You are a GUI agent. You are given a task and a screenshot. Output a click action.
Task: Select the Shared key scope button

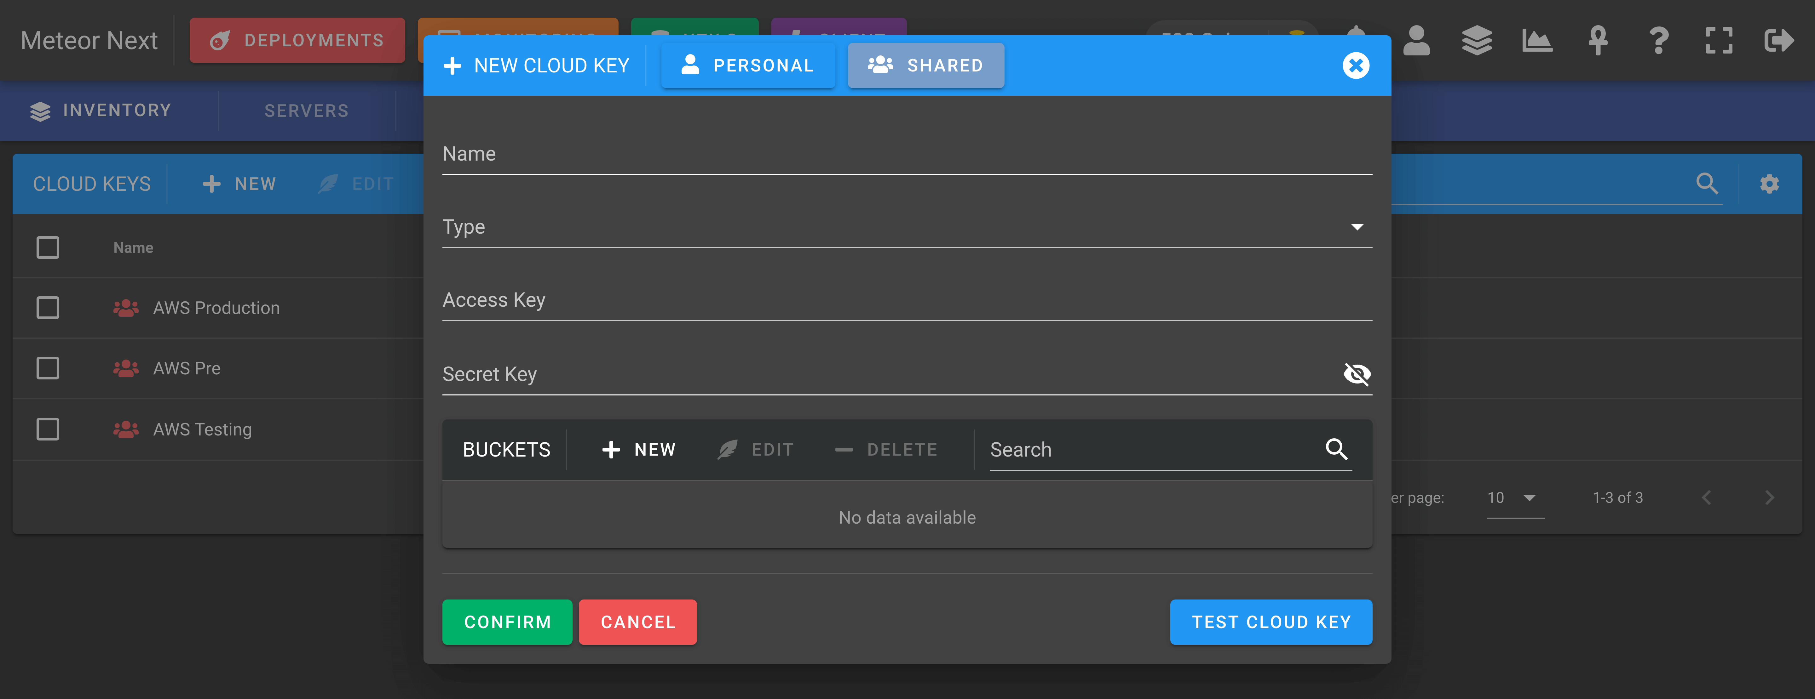coord(925,65)
